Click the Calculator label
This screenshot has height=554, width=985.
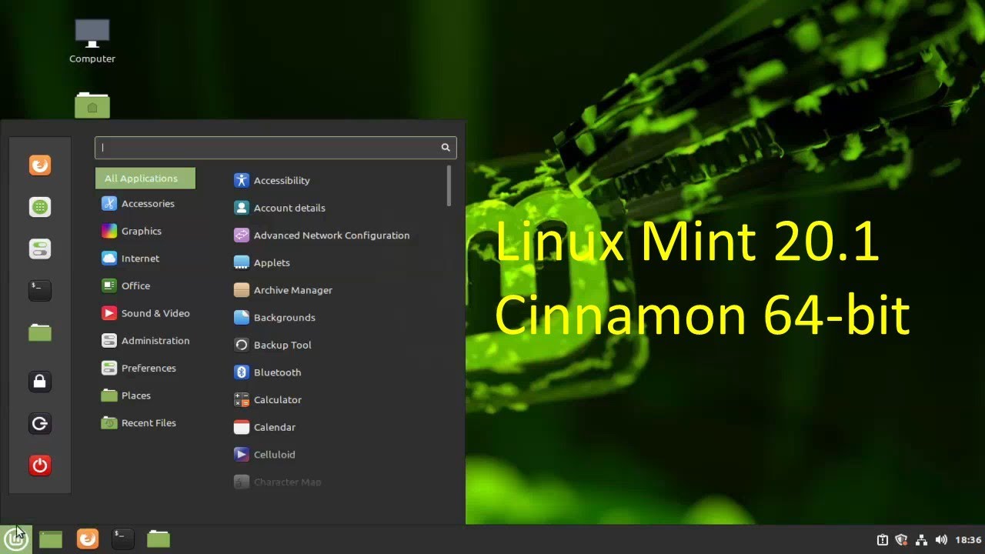[278, 399]
